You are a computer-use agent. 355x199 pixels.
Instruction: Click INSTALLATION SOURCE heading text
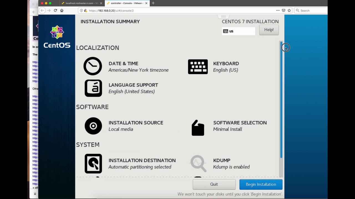pos(136,123)
